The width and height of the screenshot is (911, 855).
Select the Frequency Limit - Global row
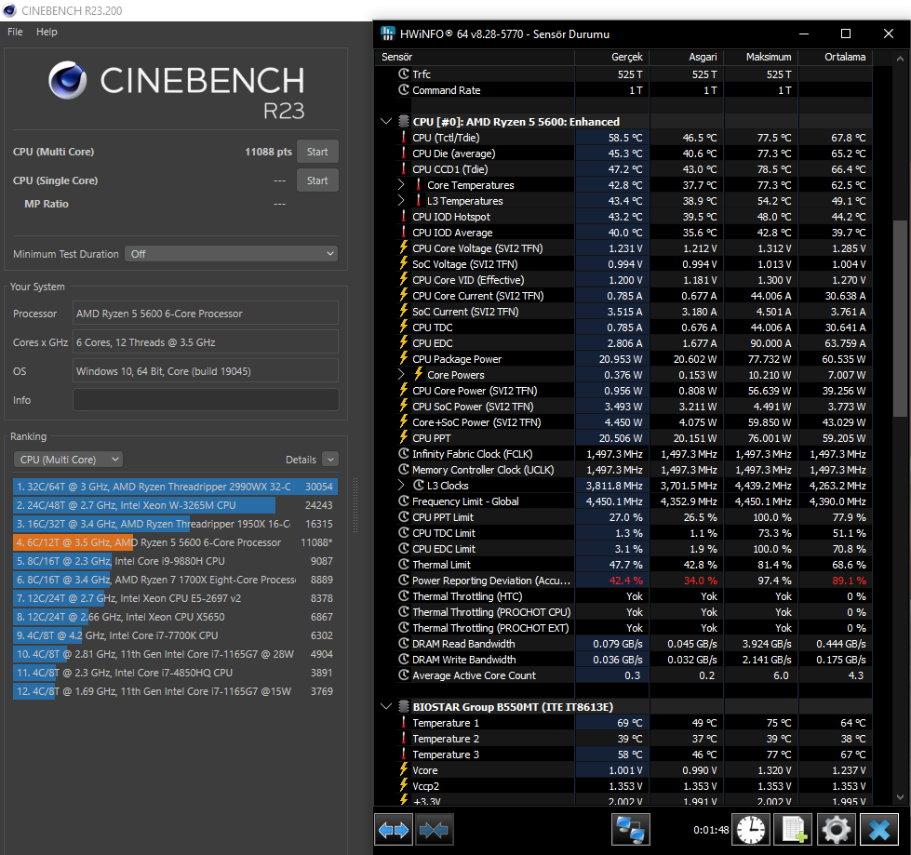click(624, 501)
